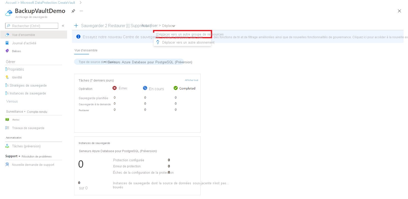Click the Essayez notre nouveau Centre de sauvegarde banner

[238, 37]
